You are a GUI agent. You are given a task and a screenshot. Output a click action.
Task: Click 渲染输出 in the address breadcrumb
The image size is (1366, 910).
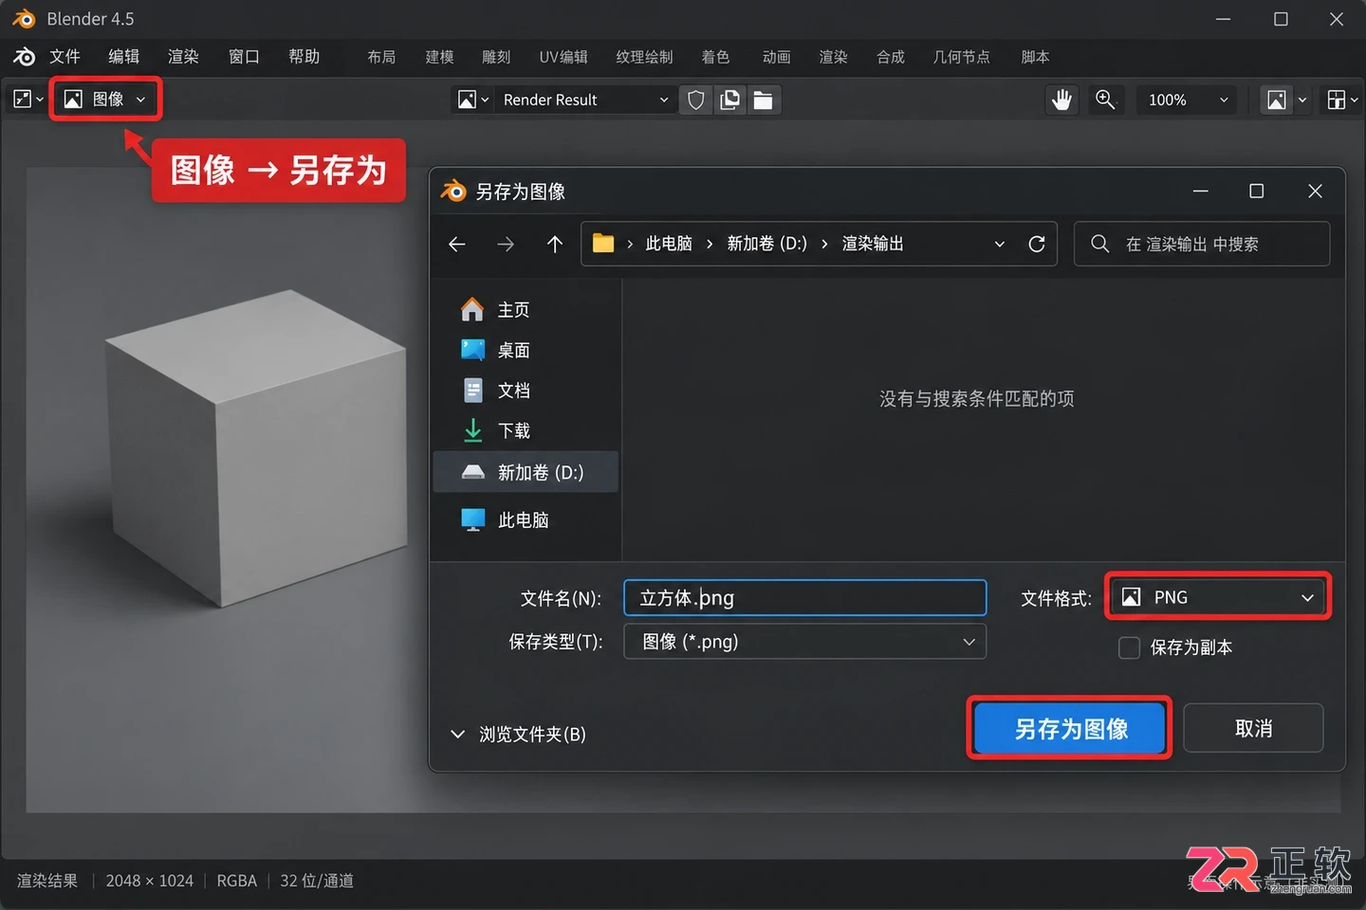pyautogui.click(x=873, y=245)
